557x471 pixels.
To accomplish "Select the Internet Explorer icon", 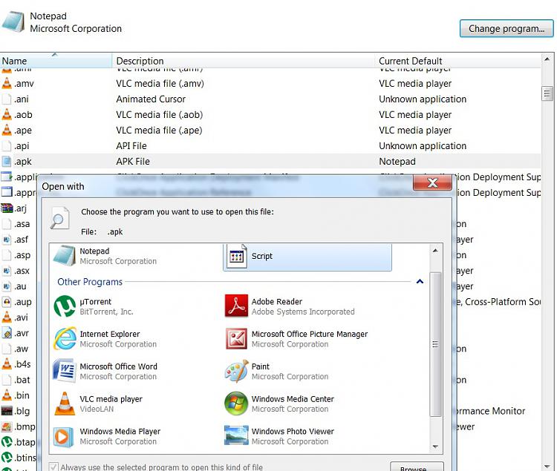I will (x=65, y=338).
